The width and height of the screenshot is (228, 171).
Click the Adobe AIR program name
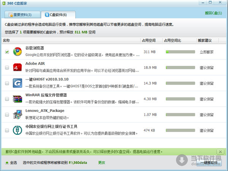[35, 64]
